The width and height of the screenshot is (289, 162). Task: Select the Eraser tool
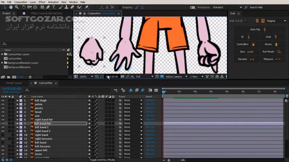(x=72, y=7)
